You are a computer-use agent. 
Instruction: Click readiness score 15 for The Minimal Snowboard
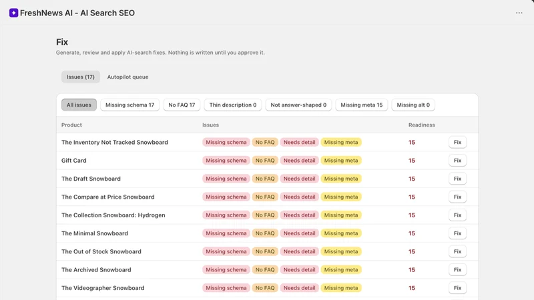pos(412,233)
